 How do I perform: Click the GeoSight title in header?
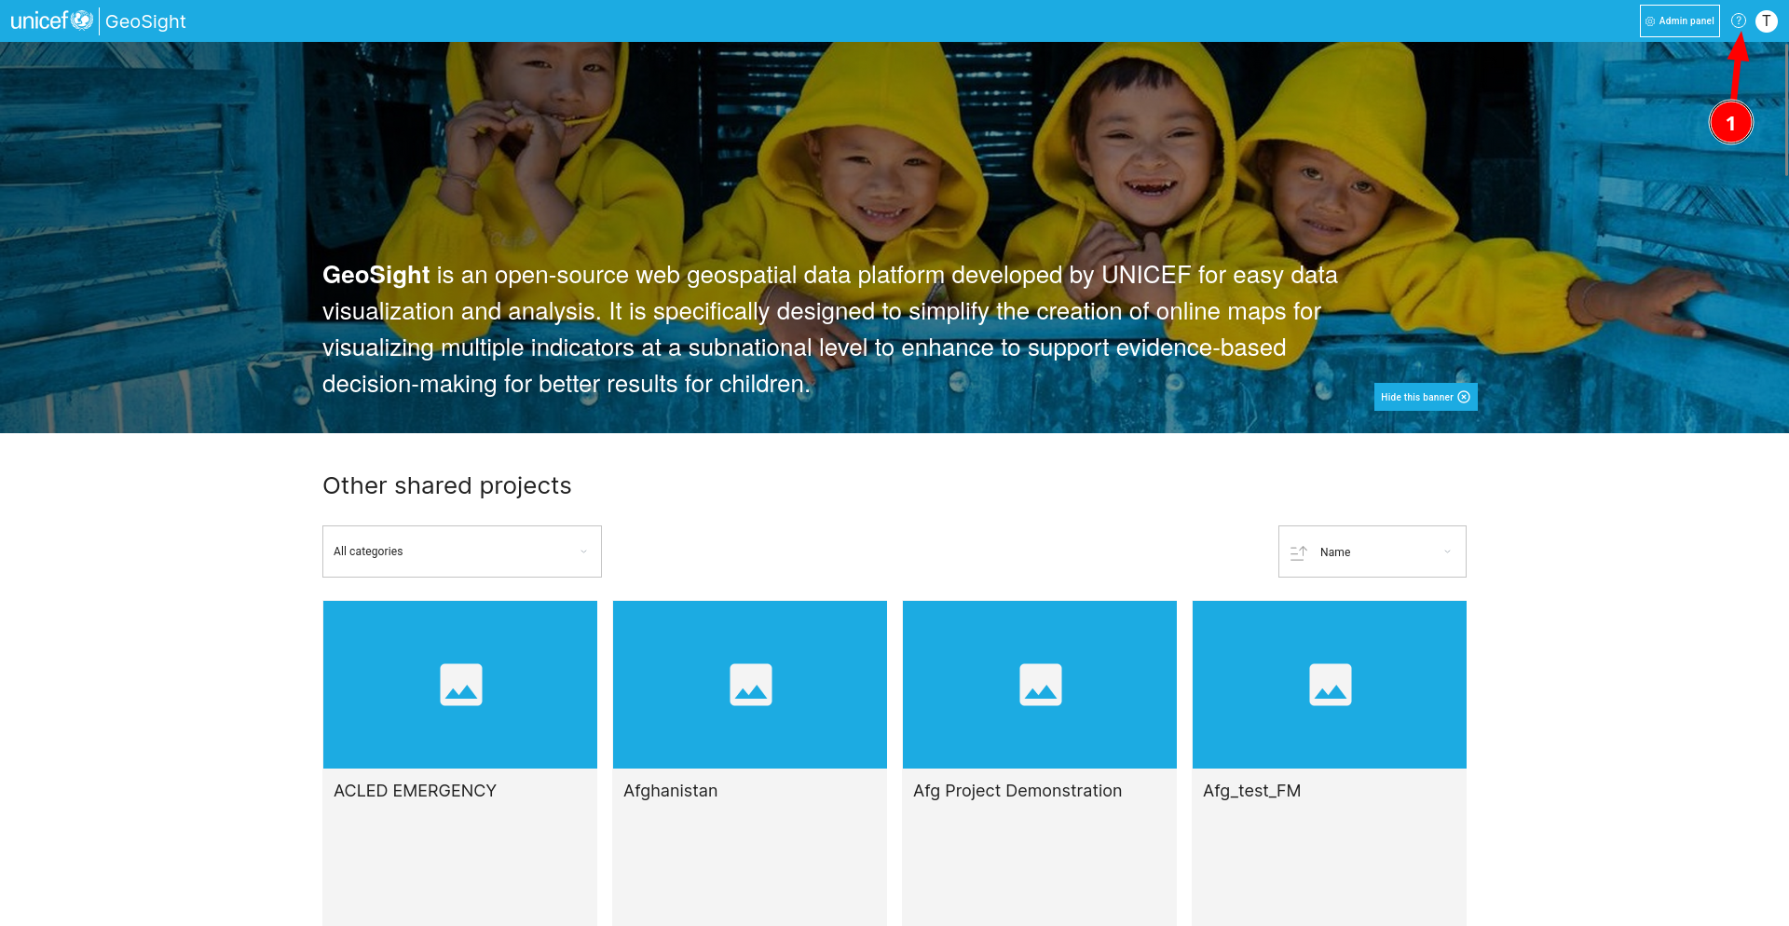145,21
